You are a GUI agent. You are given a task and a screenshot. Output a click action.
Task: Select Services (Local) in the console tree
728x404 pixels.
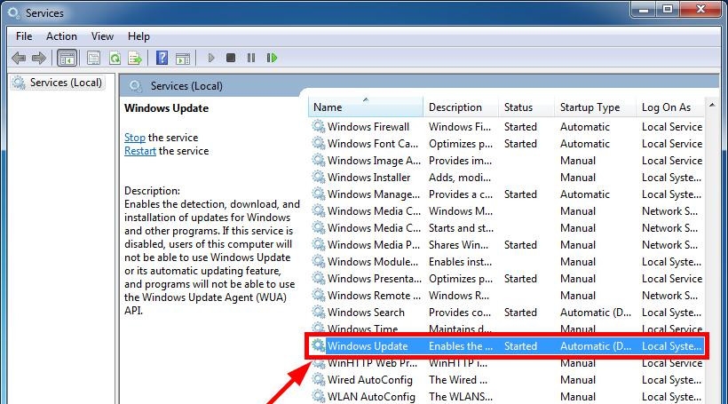[x=58, y=83]
